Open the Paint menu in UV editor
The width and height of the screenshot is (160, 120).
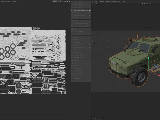[9, 1]
